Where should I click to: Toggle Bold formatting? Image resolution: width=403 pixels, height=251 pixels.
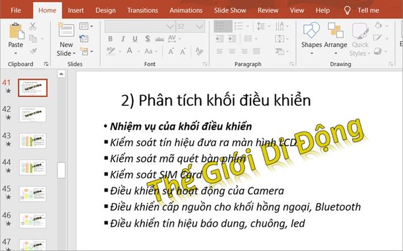(111, 39)
